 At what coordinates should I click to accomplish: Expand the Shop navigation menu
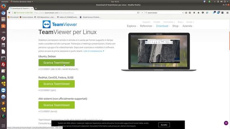tap(176, 26)
